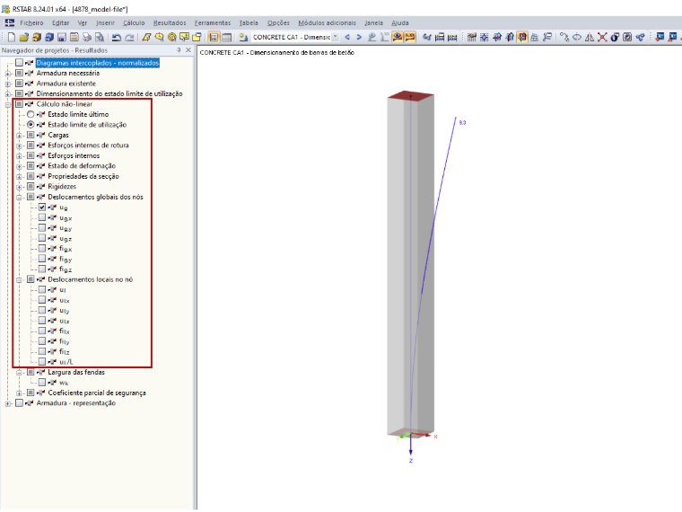
Task: Check the ul,x local displacement checkbox
Action: tap(42, 300)
